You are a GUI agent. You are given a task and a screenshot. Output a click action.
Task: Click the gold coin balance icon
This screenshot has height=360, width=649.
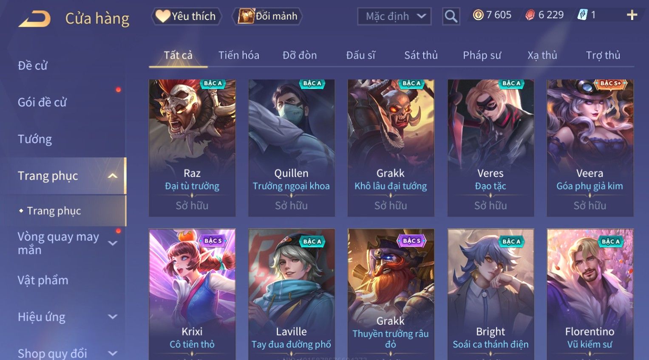click(x=478, y=15)
